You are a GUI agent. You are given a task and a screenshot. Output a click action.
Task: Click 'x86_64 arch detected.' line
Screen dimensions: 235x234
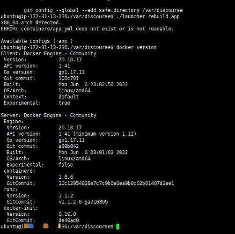coord(31,22)
